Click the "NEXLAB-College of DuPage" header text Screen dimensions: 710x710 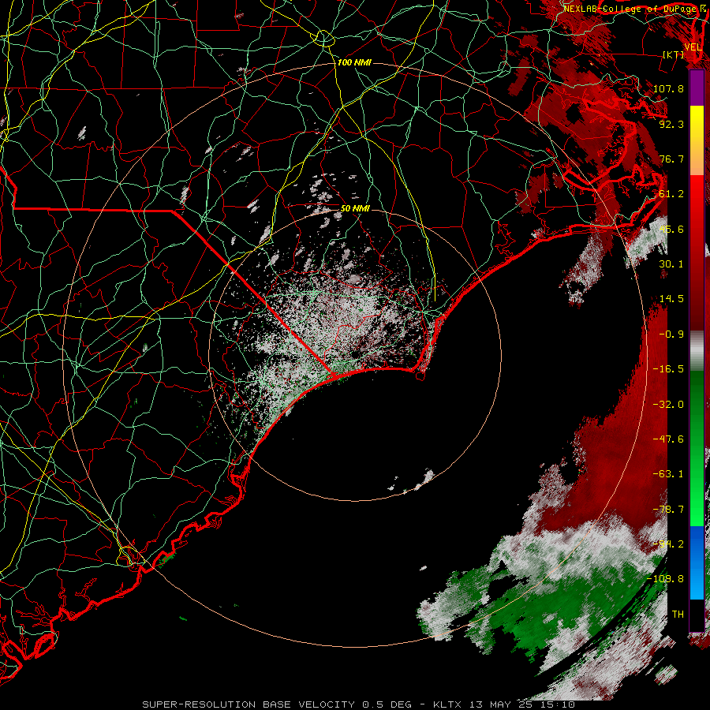630,9
